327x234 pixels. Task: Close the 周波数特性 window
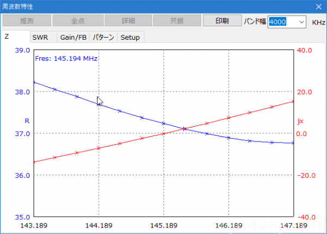[318, 7]
